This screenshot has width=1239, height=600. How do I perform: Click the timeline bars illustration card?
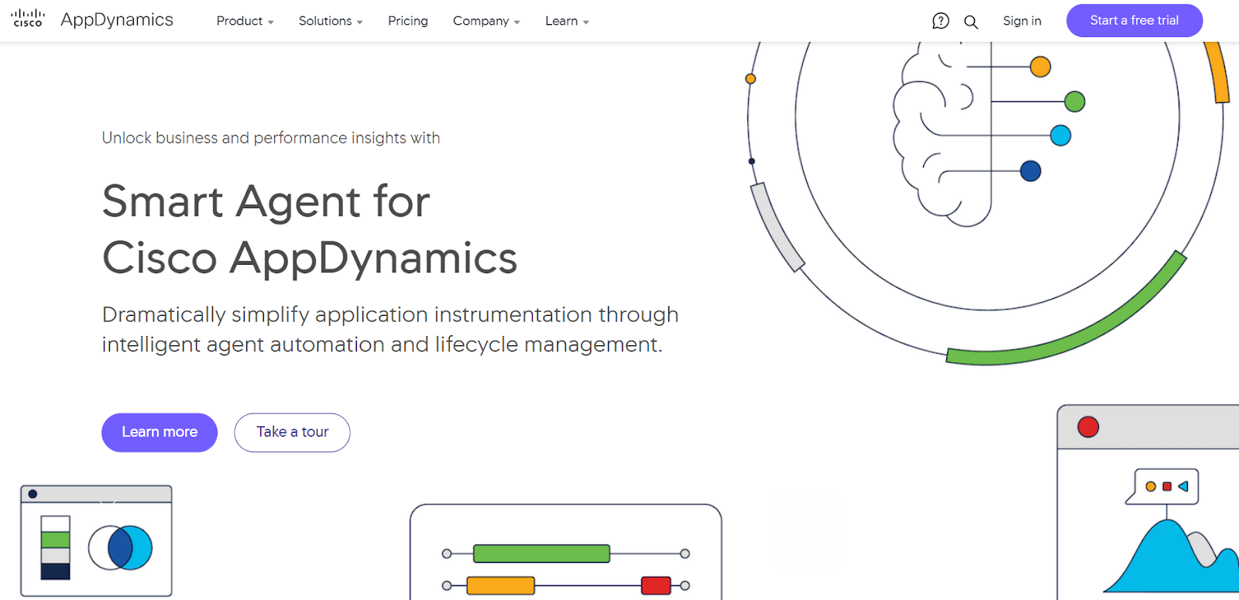566,552
